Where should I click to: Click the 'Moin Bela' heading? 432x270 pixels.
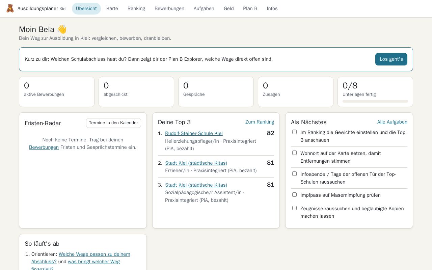[x=43, y=29]
